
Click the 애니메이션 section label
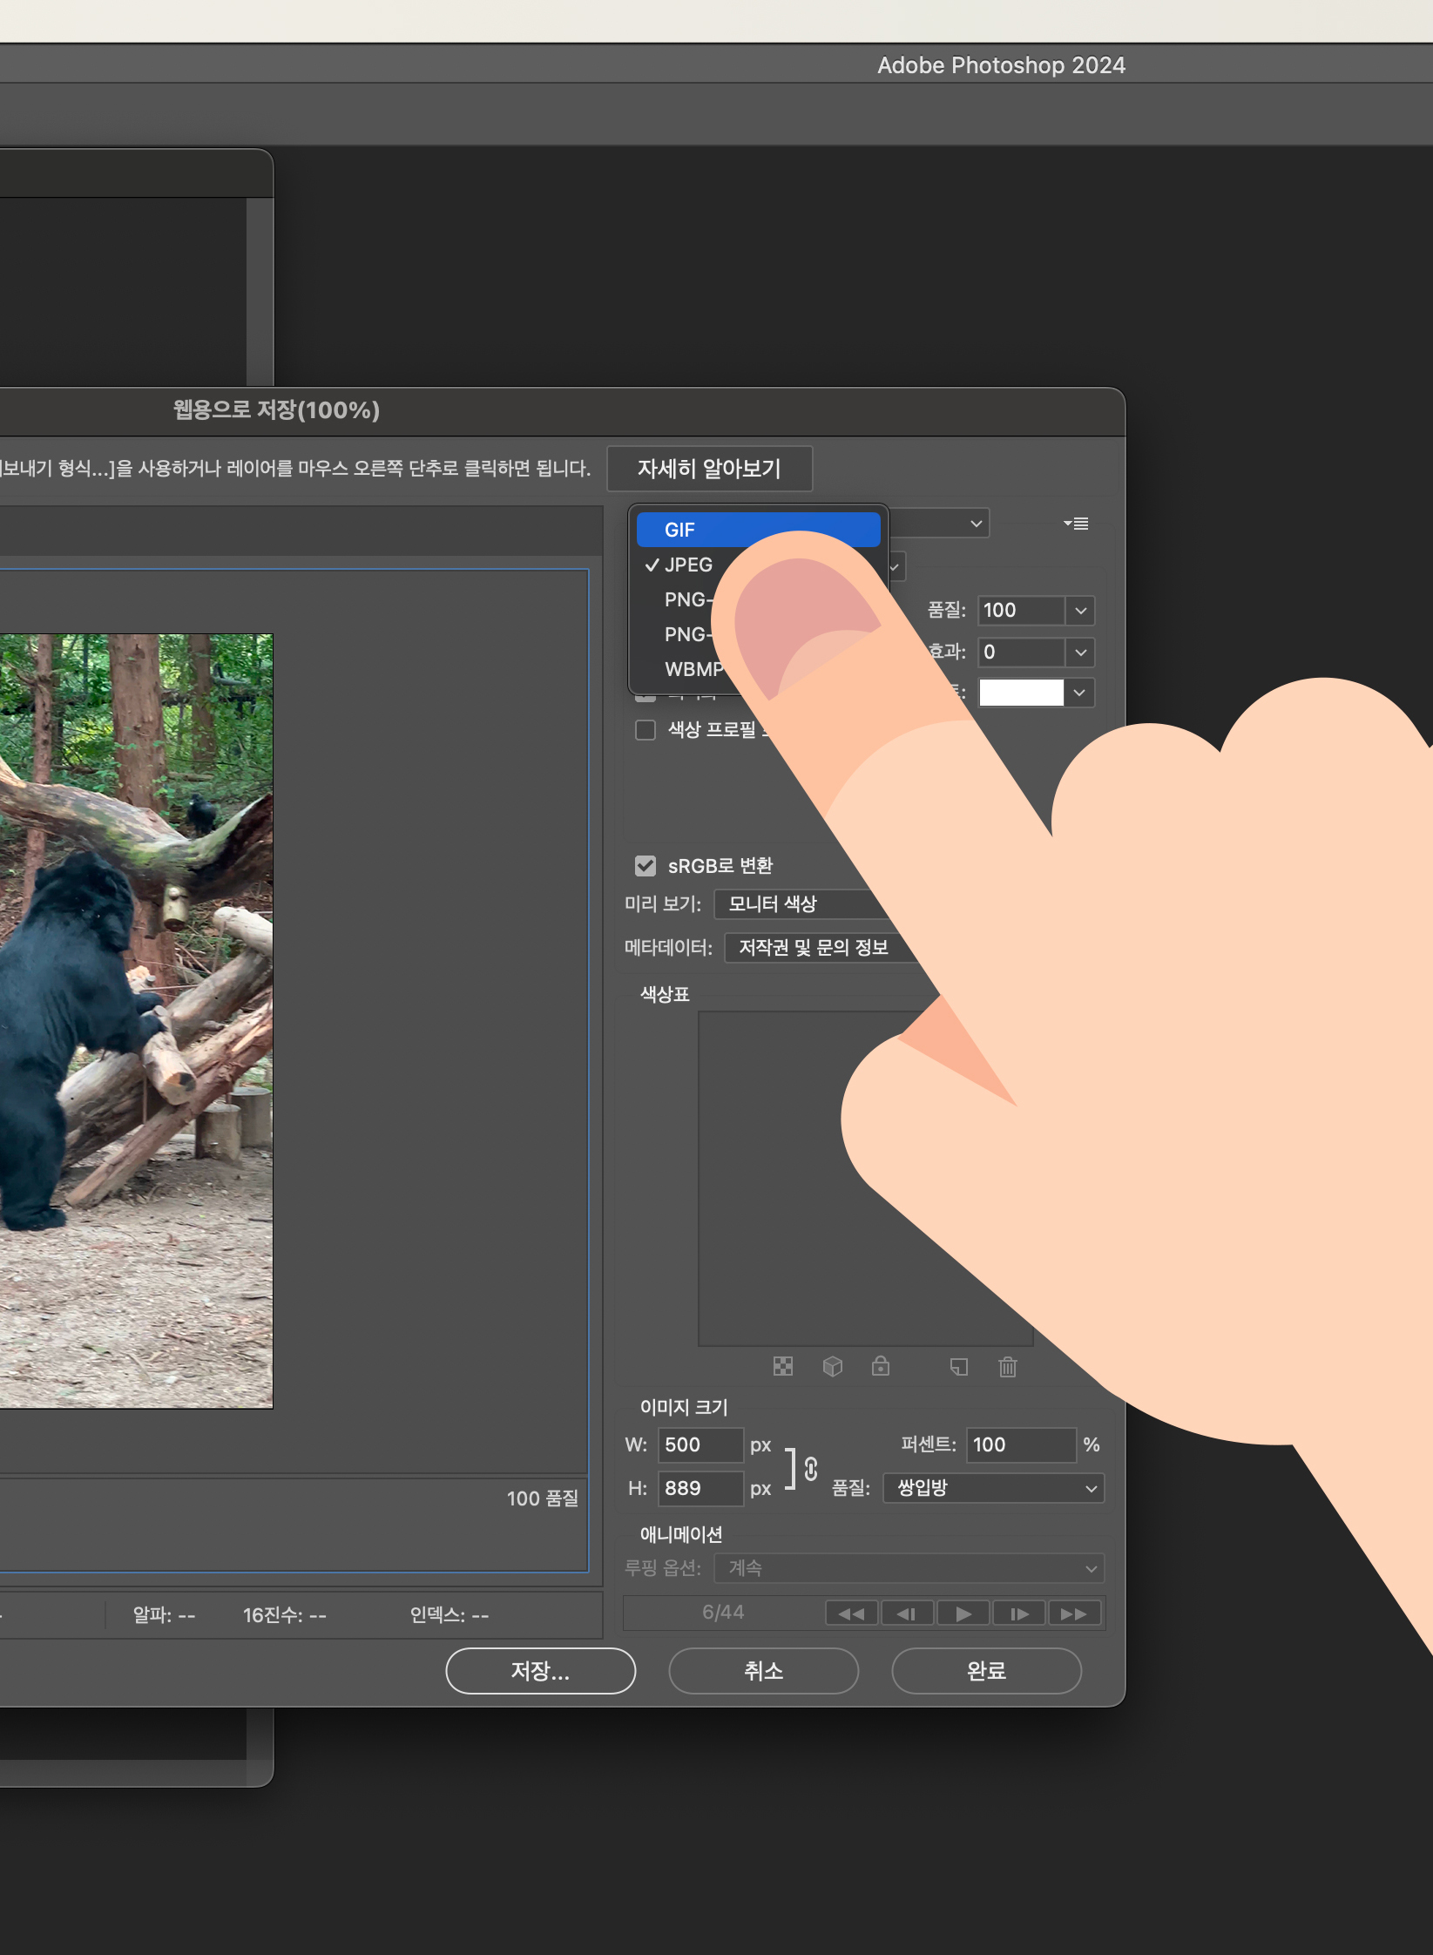click(681, 1534)
